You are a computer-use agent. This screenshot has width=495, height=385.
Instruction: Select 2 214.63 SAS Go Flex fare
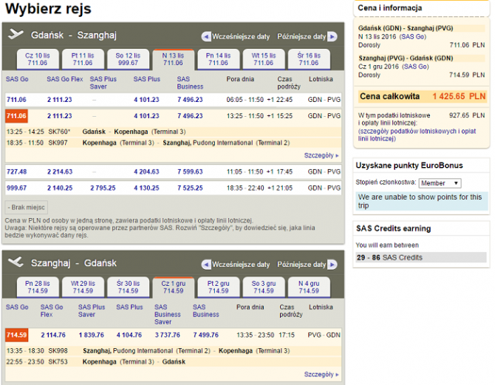click(60, 172)
